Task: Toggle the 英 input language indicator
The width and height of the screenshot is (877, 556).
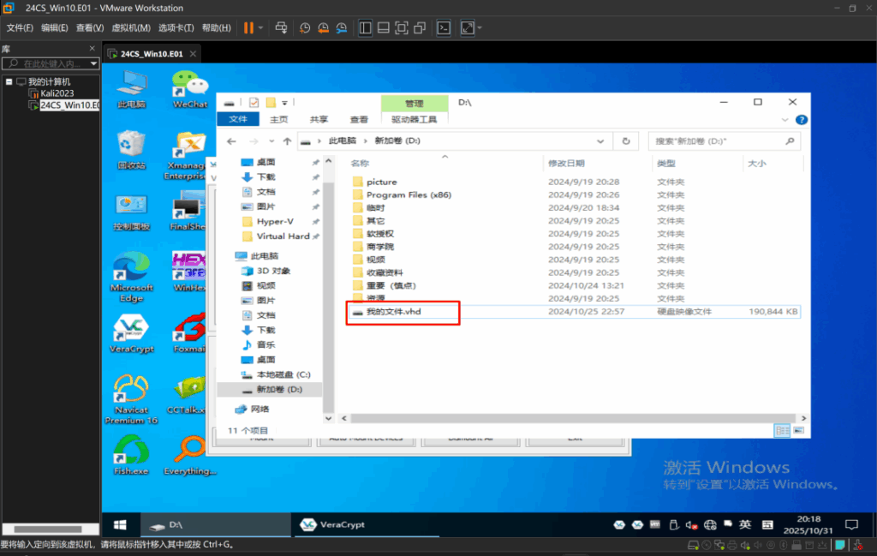Action: pyautogui.click(x=745, y=524)
